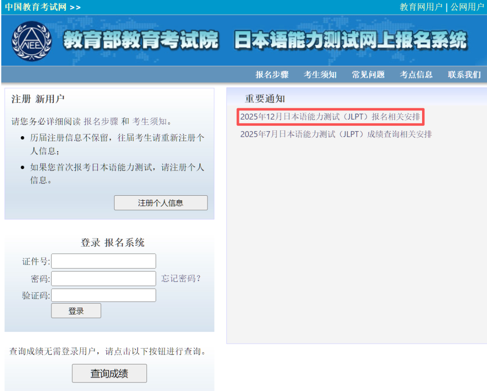Click the 重要通知 heading
Screen dimensions: 487x391
click(265, 99)
